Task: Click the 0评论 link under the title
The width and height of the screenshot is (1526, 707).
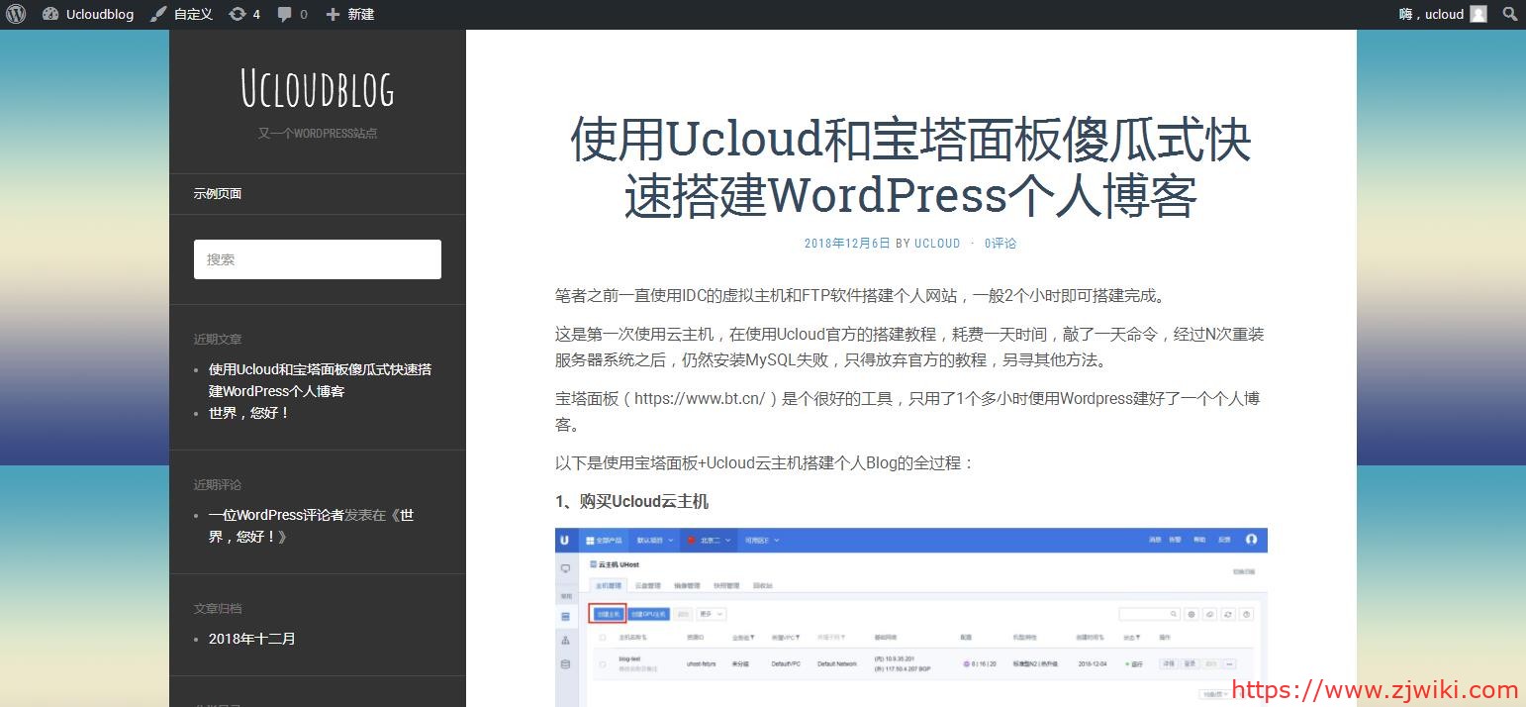Action: [x=1001, y=244]
